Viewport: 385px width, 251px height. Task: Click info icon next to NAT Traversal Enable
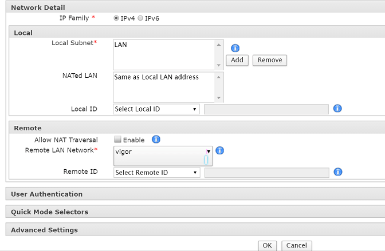(x=156, y=140)
